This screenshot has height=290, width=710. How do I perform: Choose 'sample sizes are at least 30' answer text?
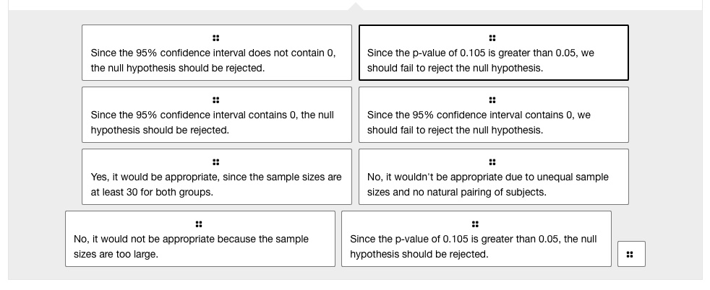click(x=216, y=185)
